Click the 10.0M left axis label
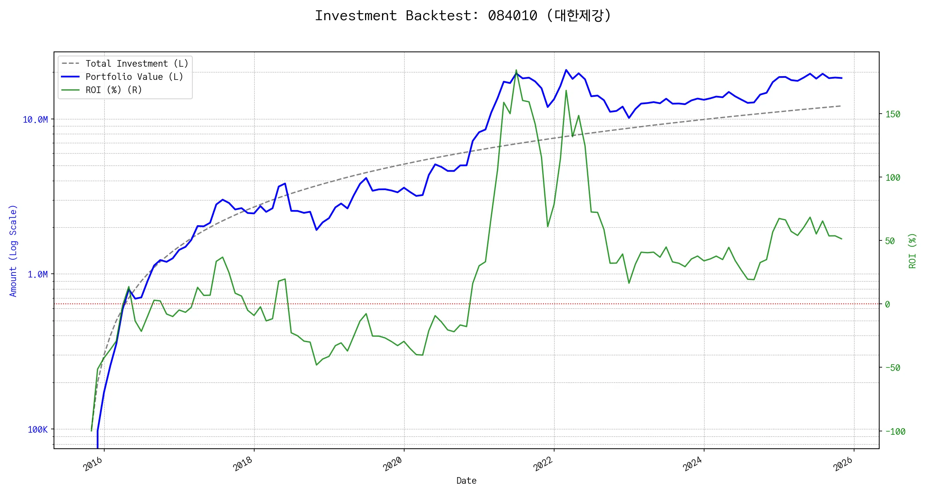Viewport: 927px width, 494px height. [x=35, y=120]
